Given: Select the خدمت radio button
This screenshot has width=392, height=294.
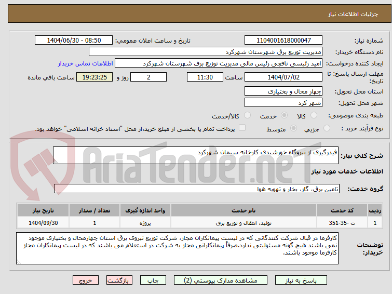Looking at the screenshot, I should coord(284,115).
